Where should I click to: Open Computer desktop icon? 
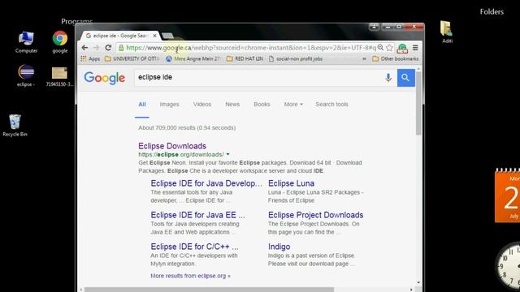point(26,42)
